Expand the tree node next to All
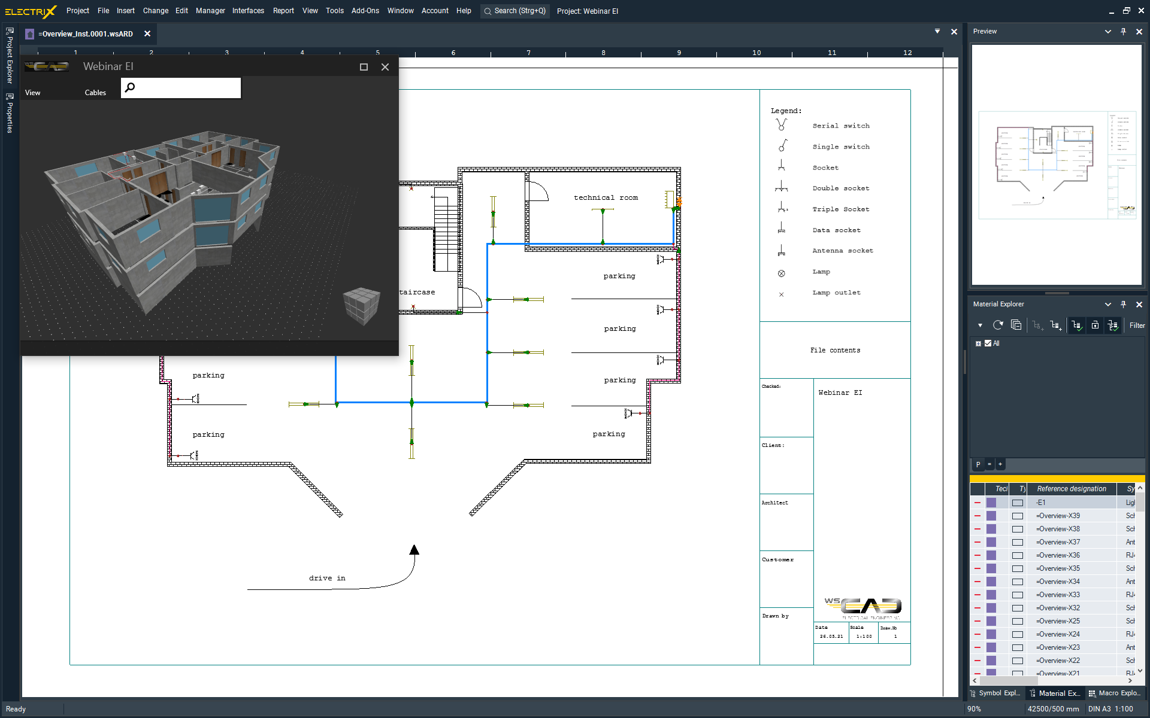The height and width of the screenshot is (718, 1150). (x=979, y=343)
